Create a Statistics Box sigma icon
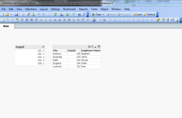This screenshot has height=118, width=182. pos(27,20)
